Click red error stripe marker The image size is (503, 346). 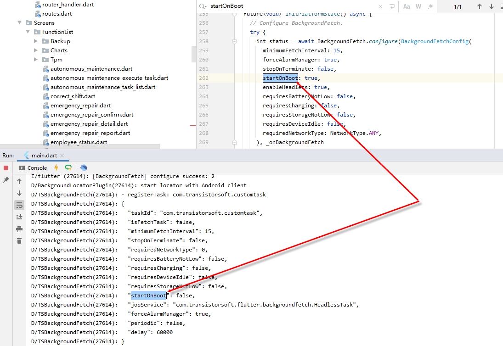pos(193,126)
